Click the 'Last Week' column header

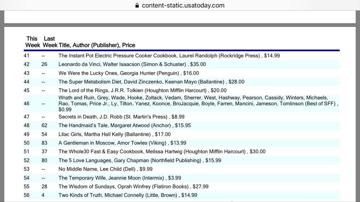click(50, 42)
